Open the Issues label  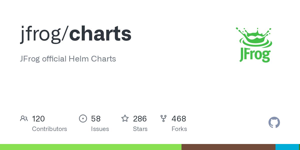pos(100,129)
